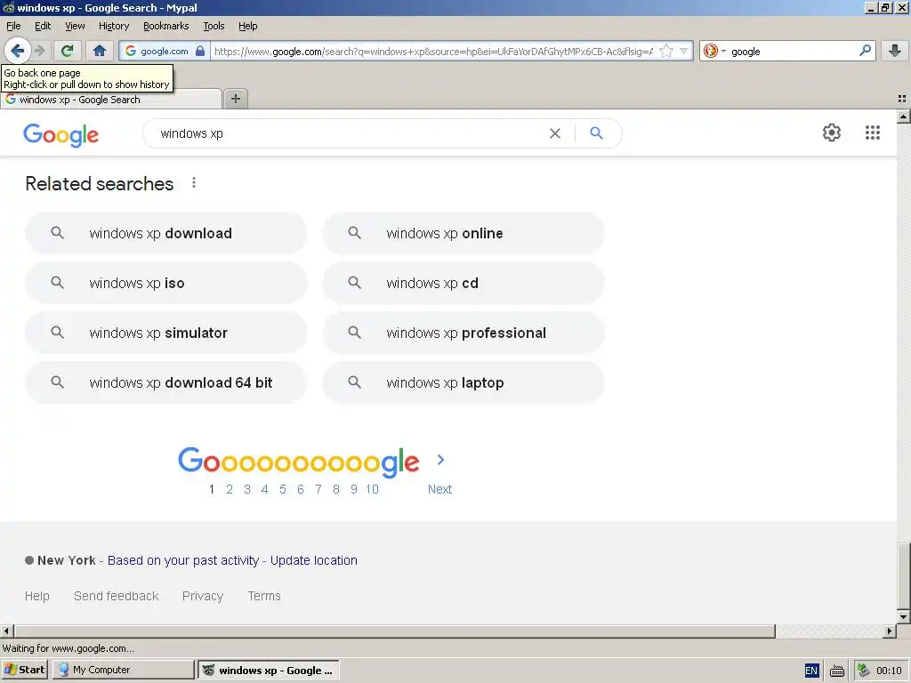The height and width of the screenshot is (683, 911).
Task: Click the vertical scrollbar down arrow
Action: 904,617
